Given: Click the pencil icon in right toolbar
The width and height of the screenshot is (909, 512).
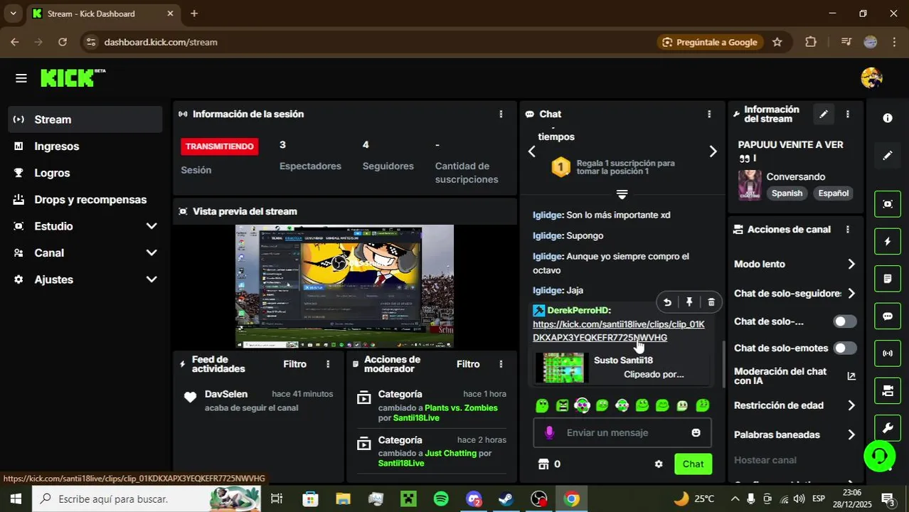Looking at the screenshot, I should tap(888, 155).
